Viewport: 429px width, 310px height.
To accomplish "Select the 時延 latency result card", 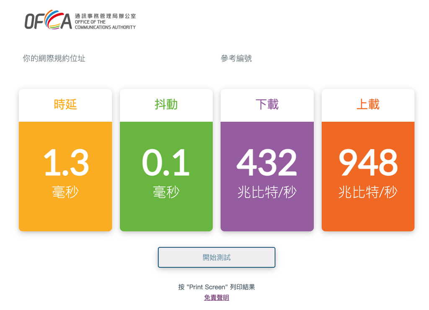I will [x=65, y=160].
